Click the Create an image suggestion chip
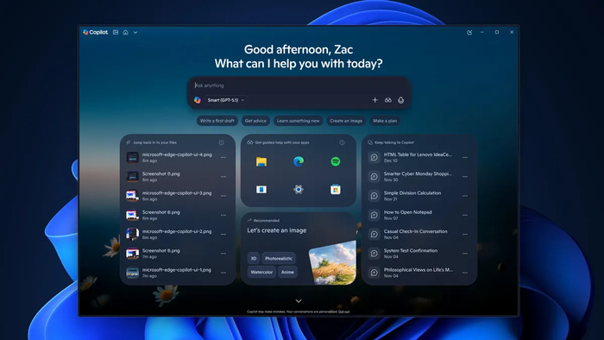The width and height of the screenshot is (604, 340). [x=346, y=121]
